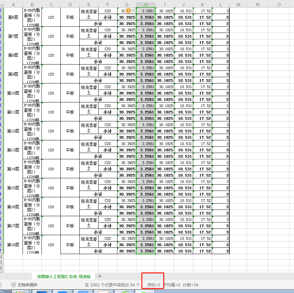Select column C header
This screenshot has height=293, width=294.
tap(51, 5)
